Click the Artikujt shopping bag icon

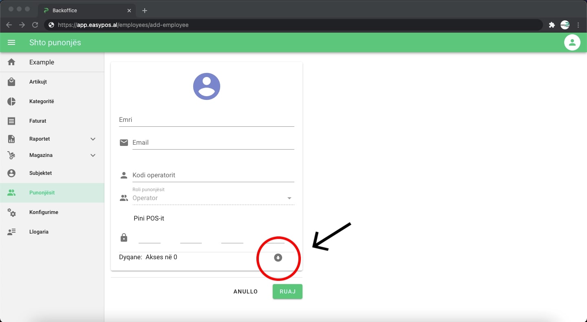11,82
